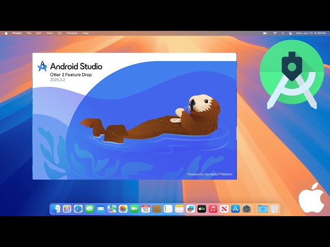Open the Photos app in Dock
The image size is (330, 247).
[123, 209]
